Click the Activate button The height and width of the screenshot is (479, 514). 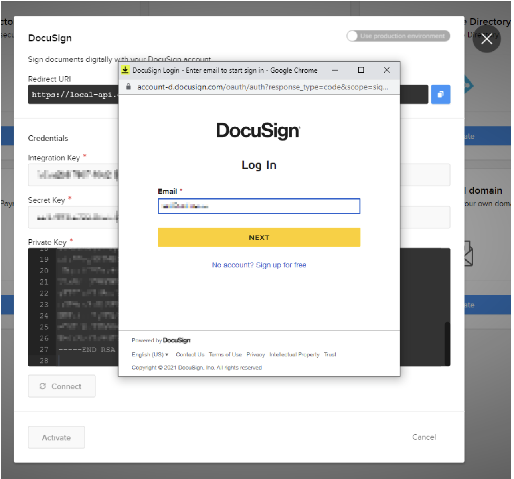click(56, 437)
